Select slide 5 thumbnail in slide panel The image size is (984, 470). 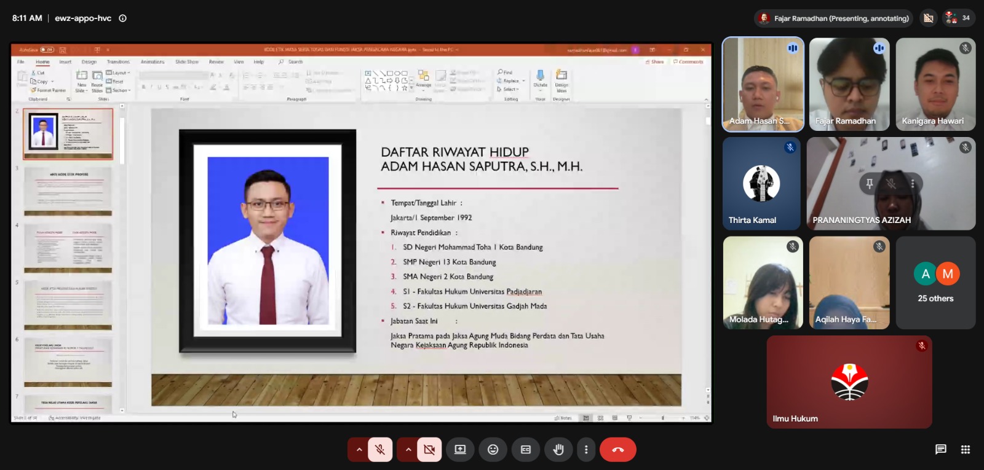68,306
